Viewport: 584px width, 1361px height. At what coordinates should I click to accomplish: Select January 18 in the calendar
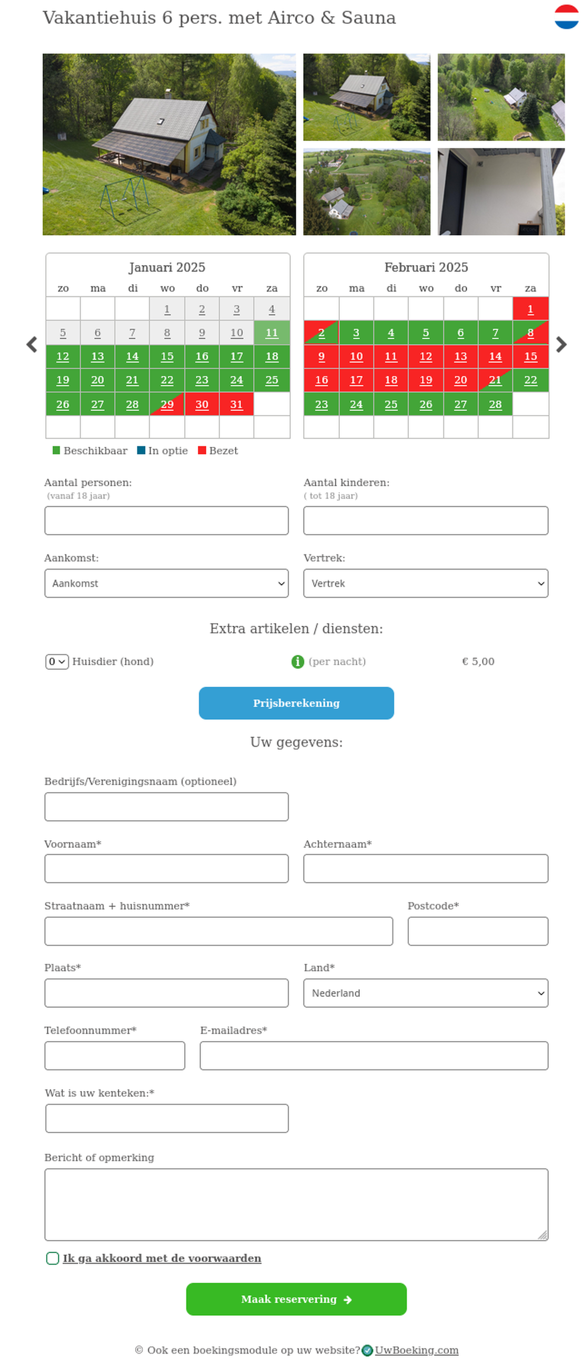tap(271, 357)
